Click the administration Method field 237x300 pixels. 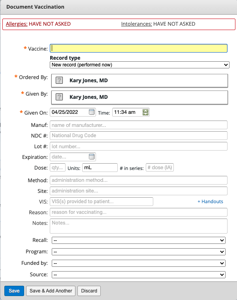coord(139,180)
